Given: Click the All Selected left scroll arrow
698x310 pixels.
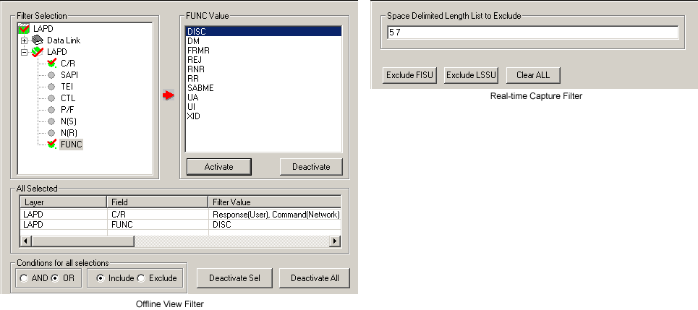Looking at the screenshot, I should point(26,241).
